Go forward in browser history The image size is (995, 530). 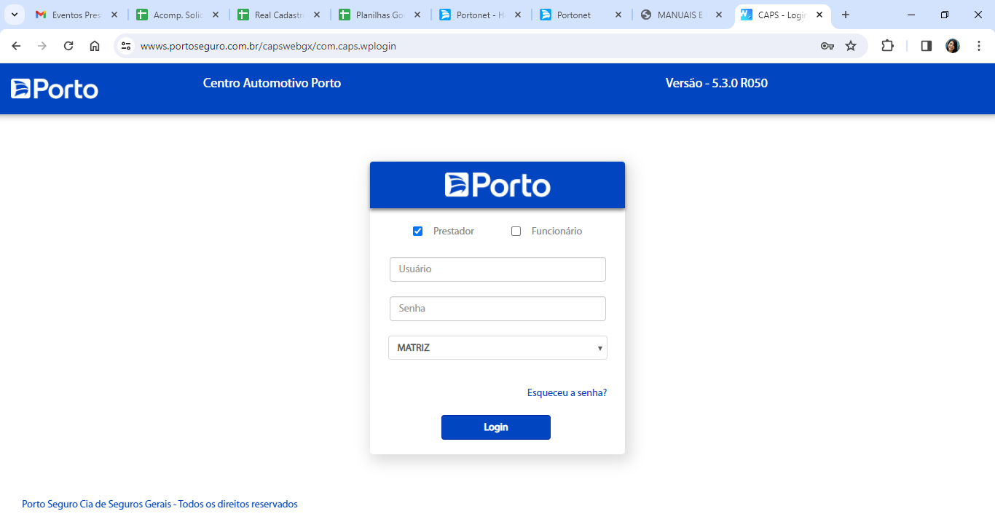coord(42,46)
